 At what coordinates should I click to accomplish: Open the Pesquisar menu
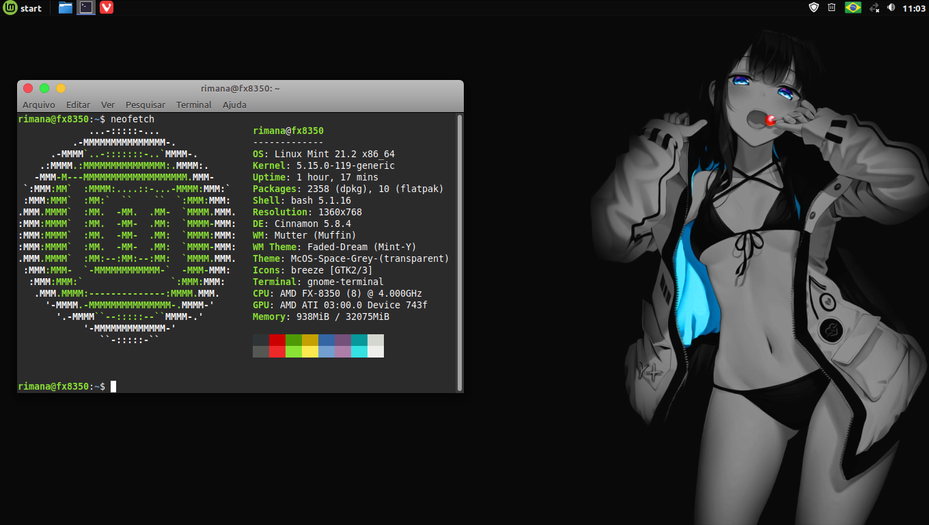tap(145, 105)
